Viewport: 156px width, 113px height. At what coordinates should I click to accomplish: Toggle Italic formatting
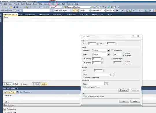click(120, 10)
